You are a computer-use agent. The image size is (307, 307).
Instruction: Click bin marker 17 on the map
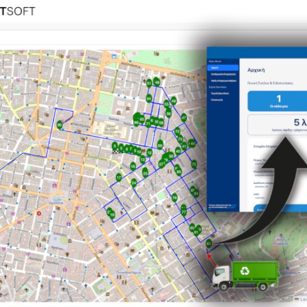(118, 178)
